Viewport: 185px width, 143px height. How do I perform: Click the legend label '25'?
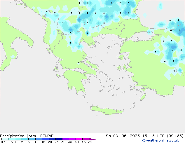click(x=57, y=142)
